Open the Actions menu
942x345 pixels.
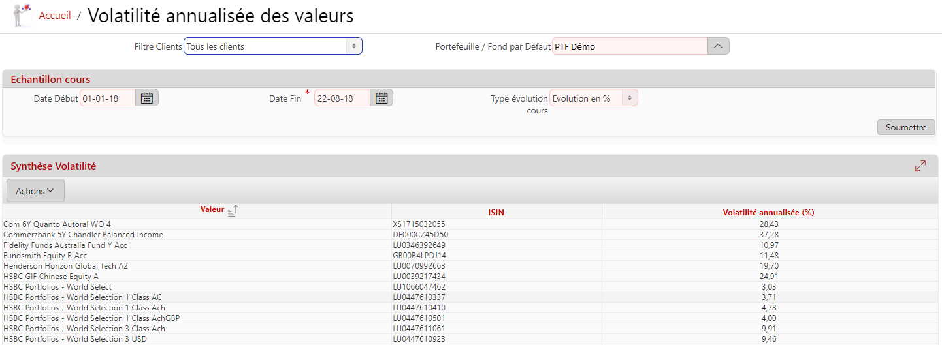35,191
